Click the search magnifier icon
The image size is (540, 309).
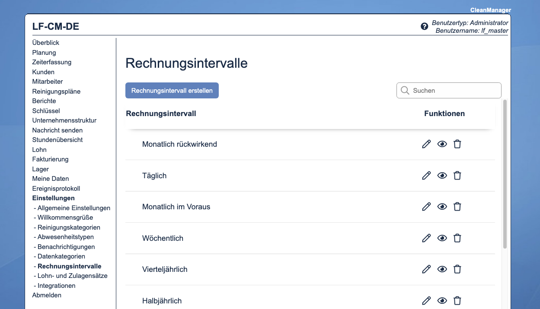coord(405,90)
